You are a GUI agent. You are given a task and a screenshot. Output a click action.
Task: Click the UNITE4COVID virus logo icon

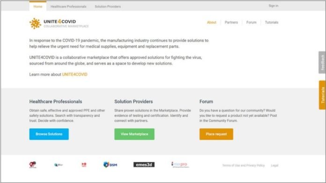[x=35, y=23]
